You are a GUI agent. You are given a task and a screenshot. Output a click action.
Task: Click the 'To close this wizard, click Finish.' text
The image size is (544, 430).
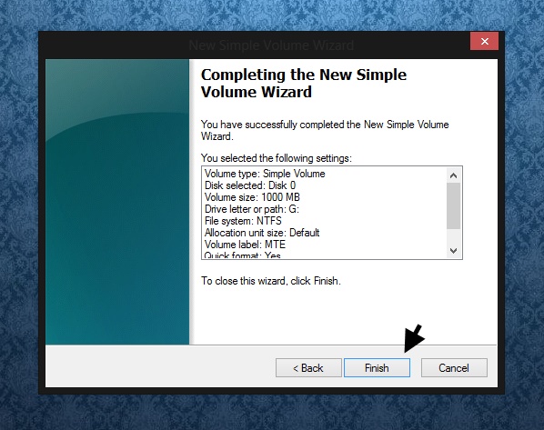[x=271, y=281]
